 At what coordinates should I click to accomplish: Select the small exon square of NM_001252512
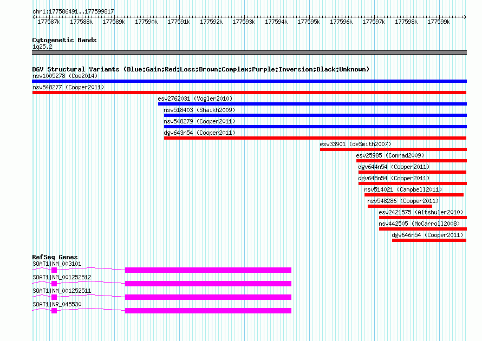click(x=54, y=284)
